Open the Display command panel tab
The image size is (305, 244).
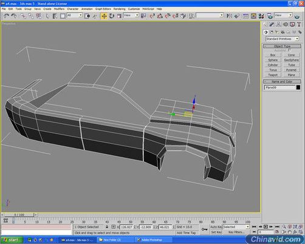click(x=292, y=24)
